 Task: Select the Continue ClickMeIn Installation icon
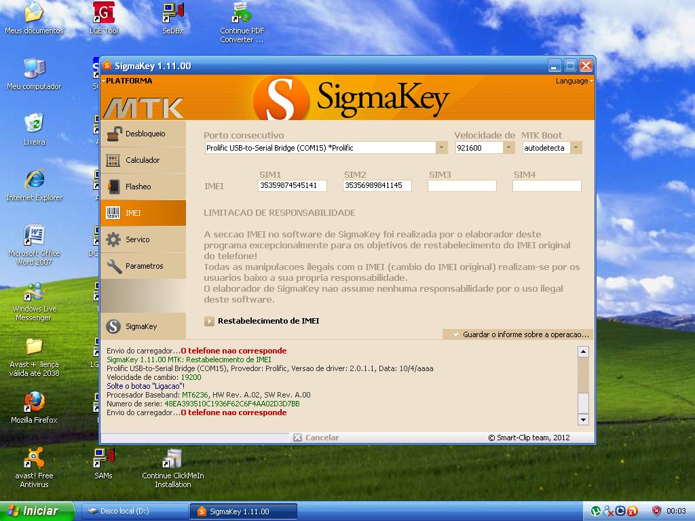pyautogui.click(x=173, y=468)
